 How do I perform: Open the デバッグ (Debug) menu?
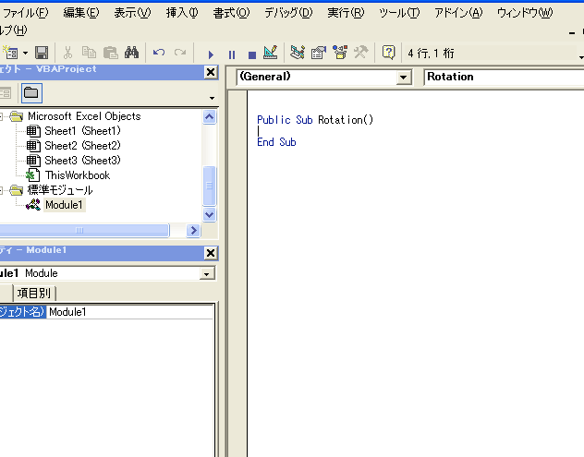pyautogui.click(x=287, y=13)
